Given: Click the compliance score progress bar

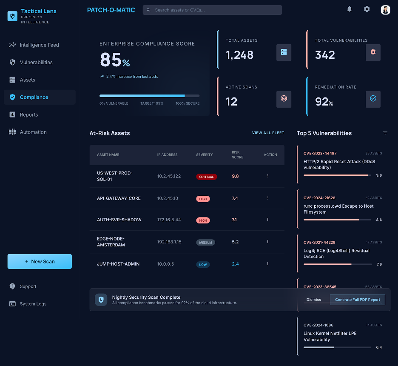Looking at the screenshot, I should (x=149, y=96).
